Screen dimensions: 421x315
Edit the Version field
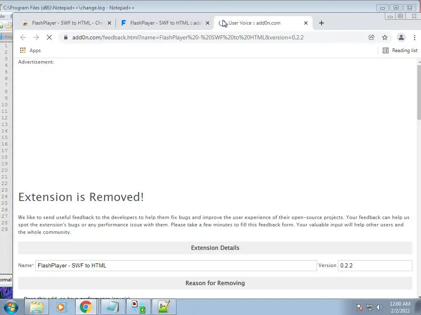[x=375, y=265]
